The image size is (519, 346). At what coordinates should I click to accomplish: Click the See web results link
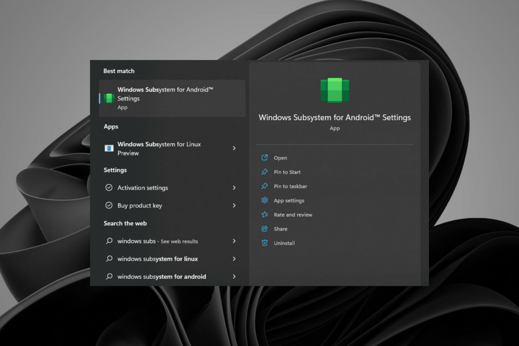pyautogui.click(x=179, y=241)
